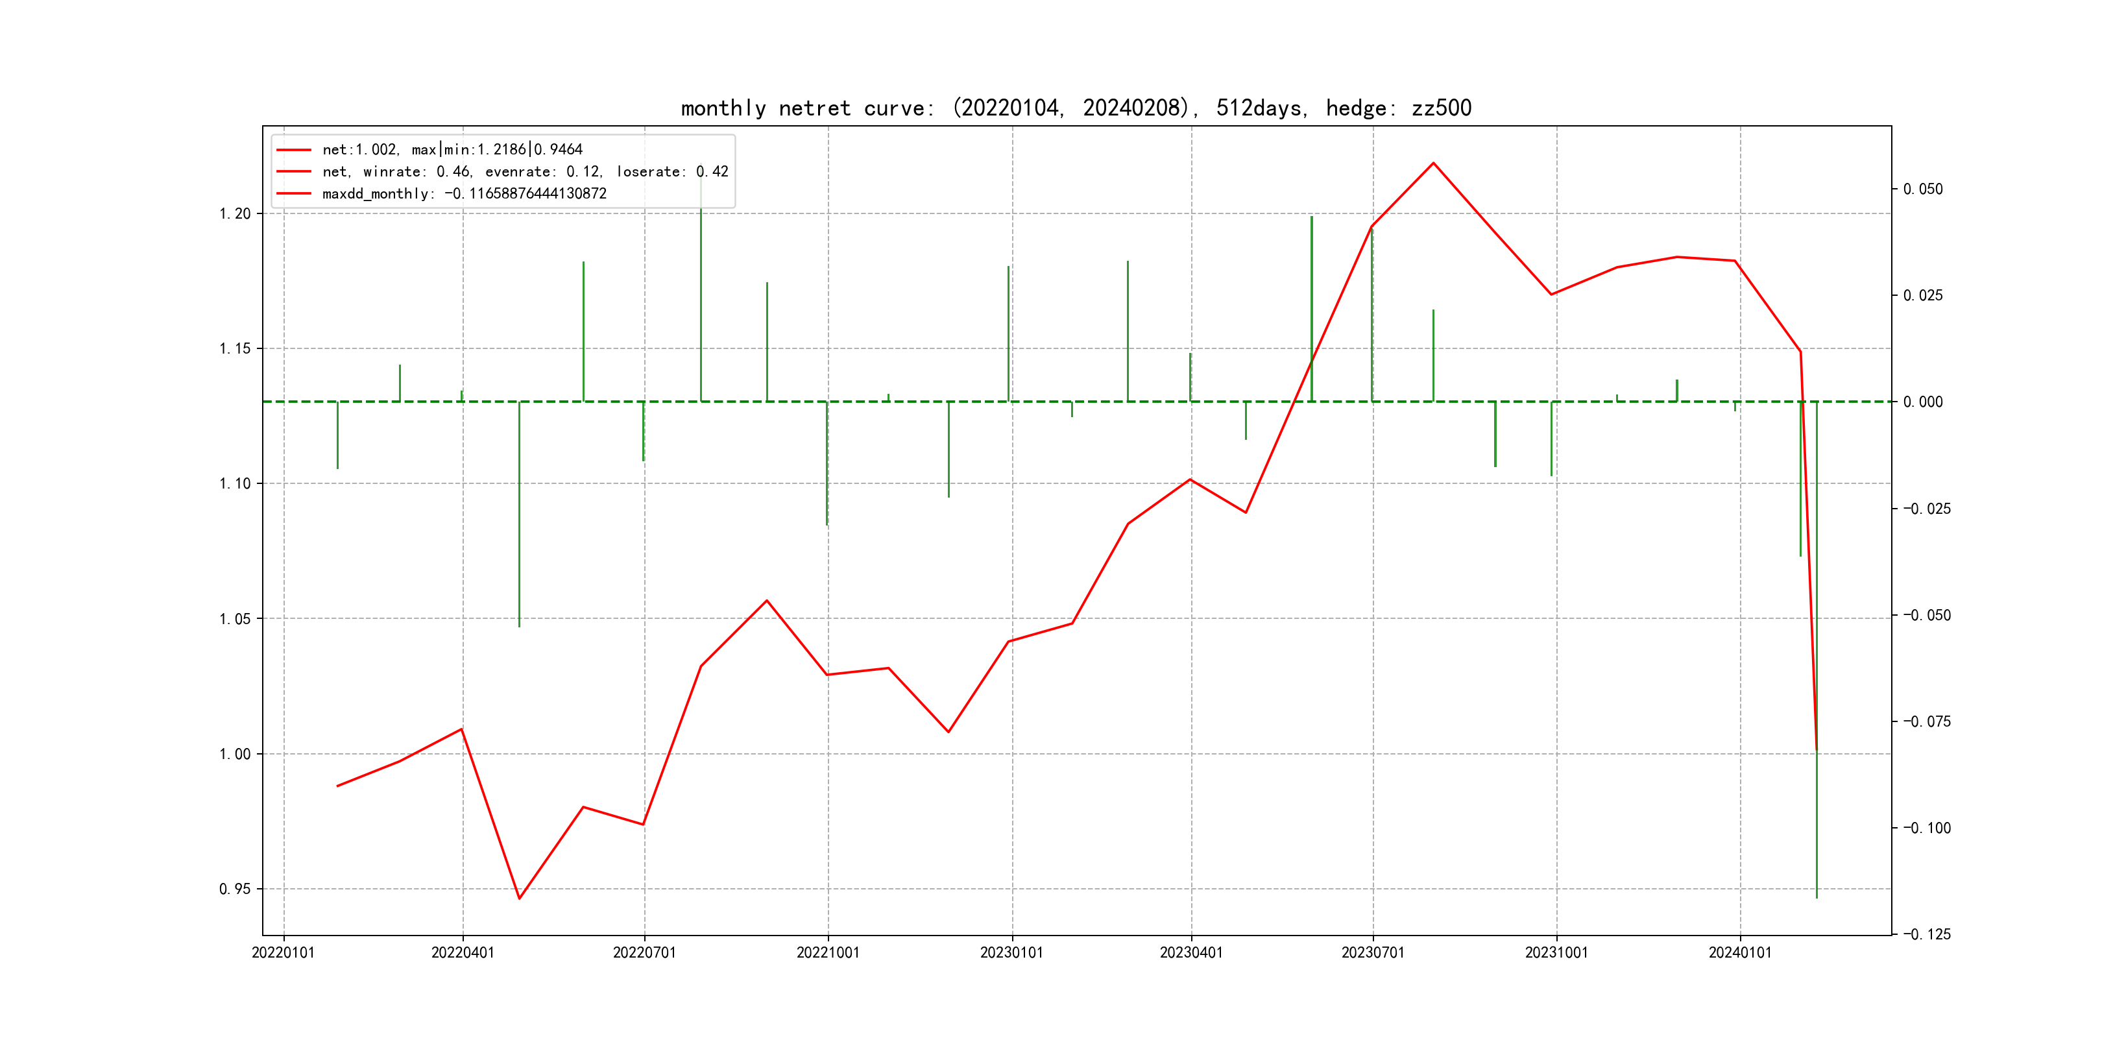Click the 20230701 x-axis date label

click(x=1373, y=952)
